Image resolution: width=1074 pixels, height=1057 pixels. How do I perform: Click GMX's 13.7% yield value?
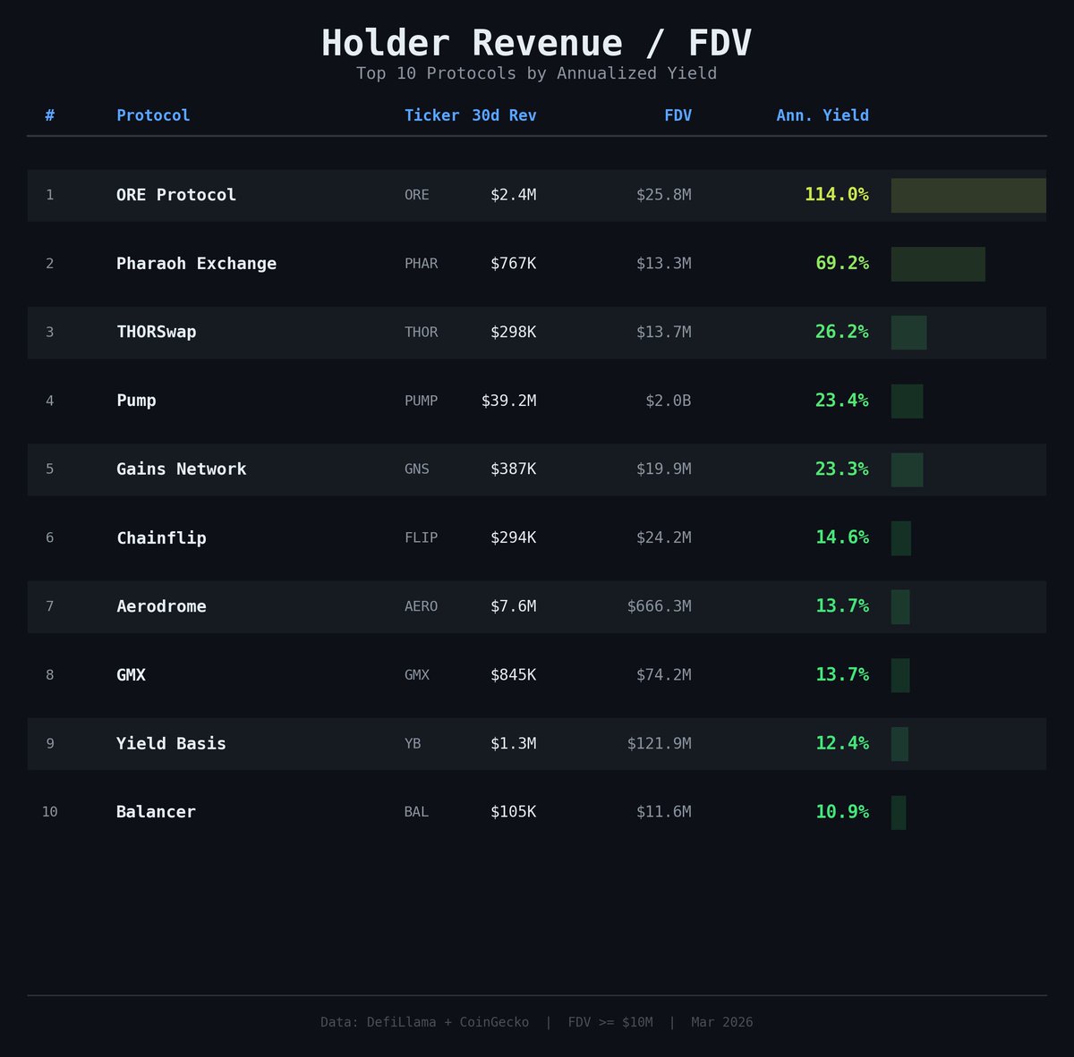tap(841, 675)
